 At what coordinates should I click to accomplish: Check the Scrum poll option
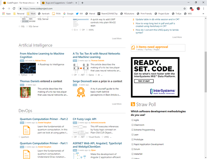(x=132, y=149)
